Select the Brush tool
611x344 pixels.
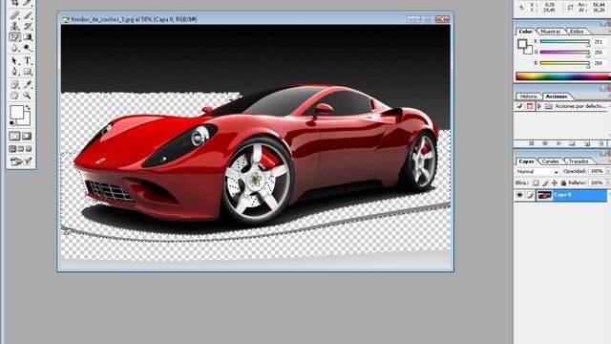pyautogui.click(x=28, y=15)
